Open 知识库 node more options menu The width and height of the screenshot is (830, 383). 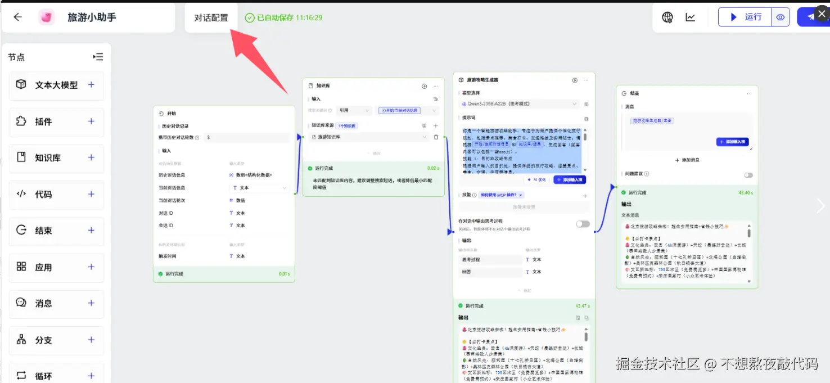tap(436, 86)
